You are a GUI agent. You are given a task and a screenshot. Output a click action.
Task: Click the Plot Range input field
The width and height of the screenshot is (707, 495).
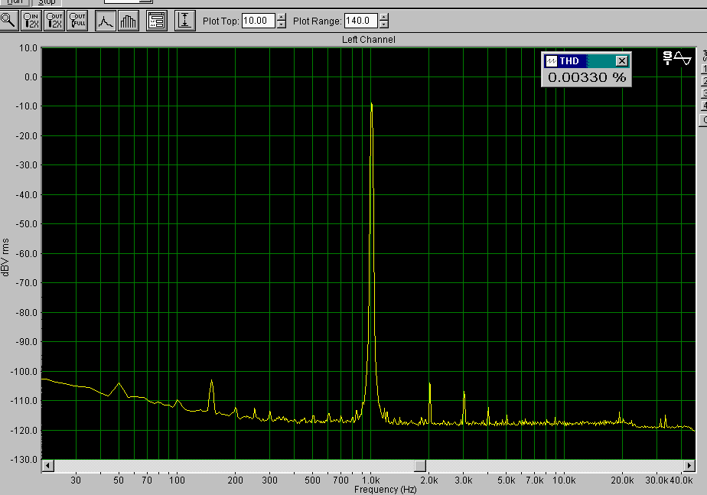361,21
